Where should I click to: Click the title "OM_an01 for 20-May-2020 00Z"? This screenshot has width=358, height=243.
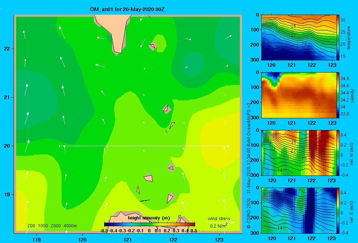coord(127,9)
